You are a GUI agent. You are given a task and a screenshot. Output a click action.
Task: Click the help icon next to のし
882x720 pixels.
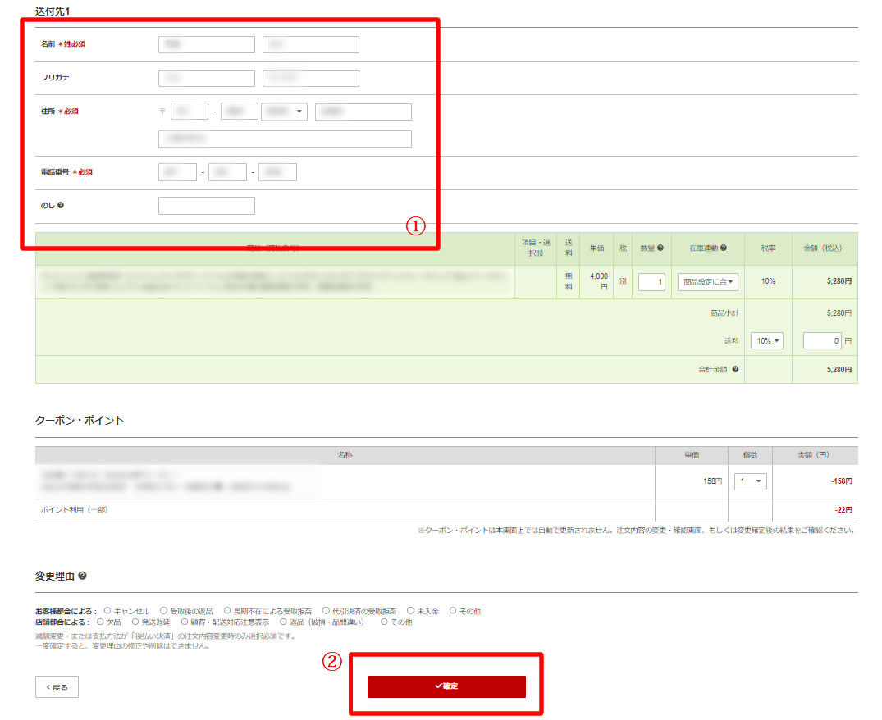61,205
